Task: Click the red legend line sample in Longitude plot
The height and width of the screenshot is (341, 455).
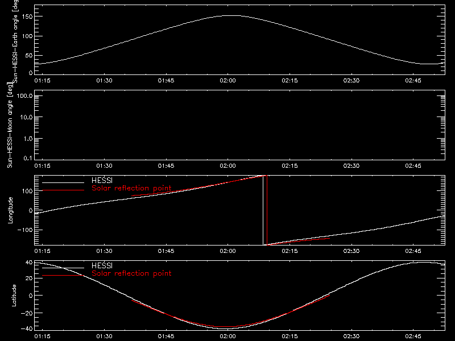Action: tap(63, 190)
